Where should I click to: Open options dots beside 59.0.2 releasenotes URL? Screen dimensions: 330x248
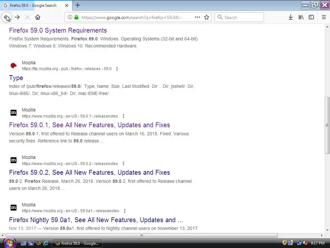(123, 163)
